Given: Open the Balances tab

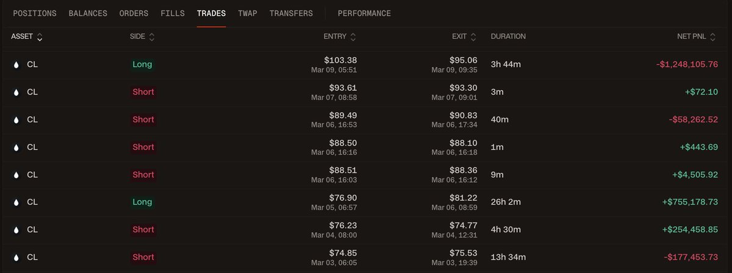Looking at the screenshot, I should pyautogui.click(x=88, y=13).
